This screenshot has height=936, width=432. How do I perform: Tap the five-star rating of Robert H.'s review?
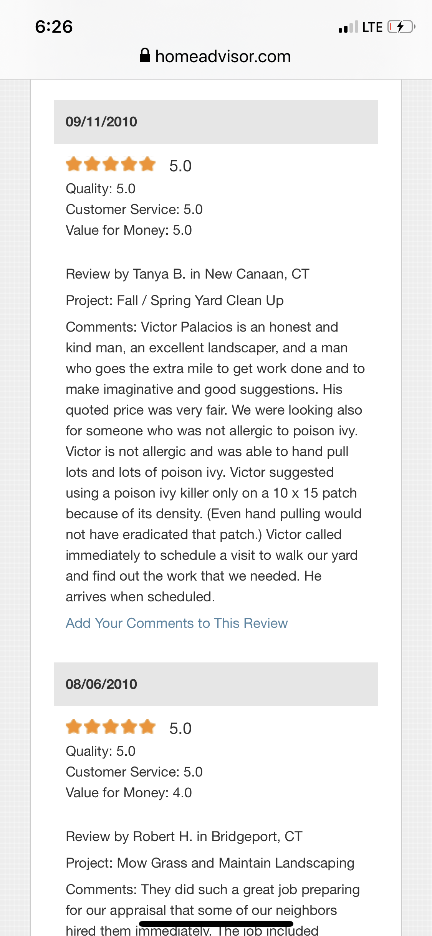(x=111, y=727)
